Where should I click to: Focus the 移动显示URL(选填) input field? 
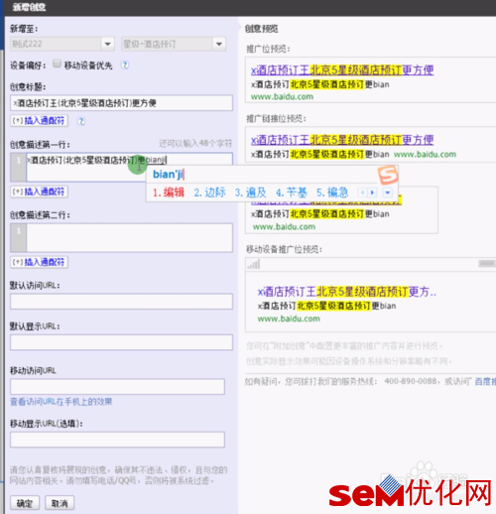pyautogui.click(x=117, y=440)
